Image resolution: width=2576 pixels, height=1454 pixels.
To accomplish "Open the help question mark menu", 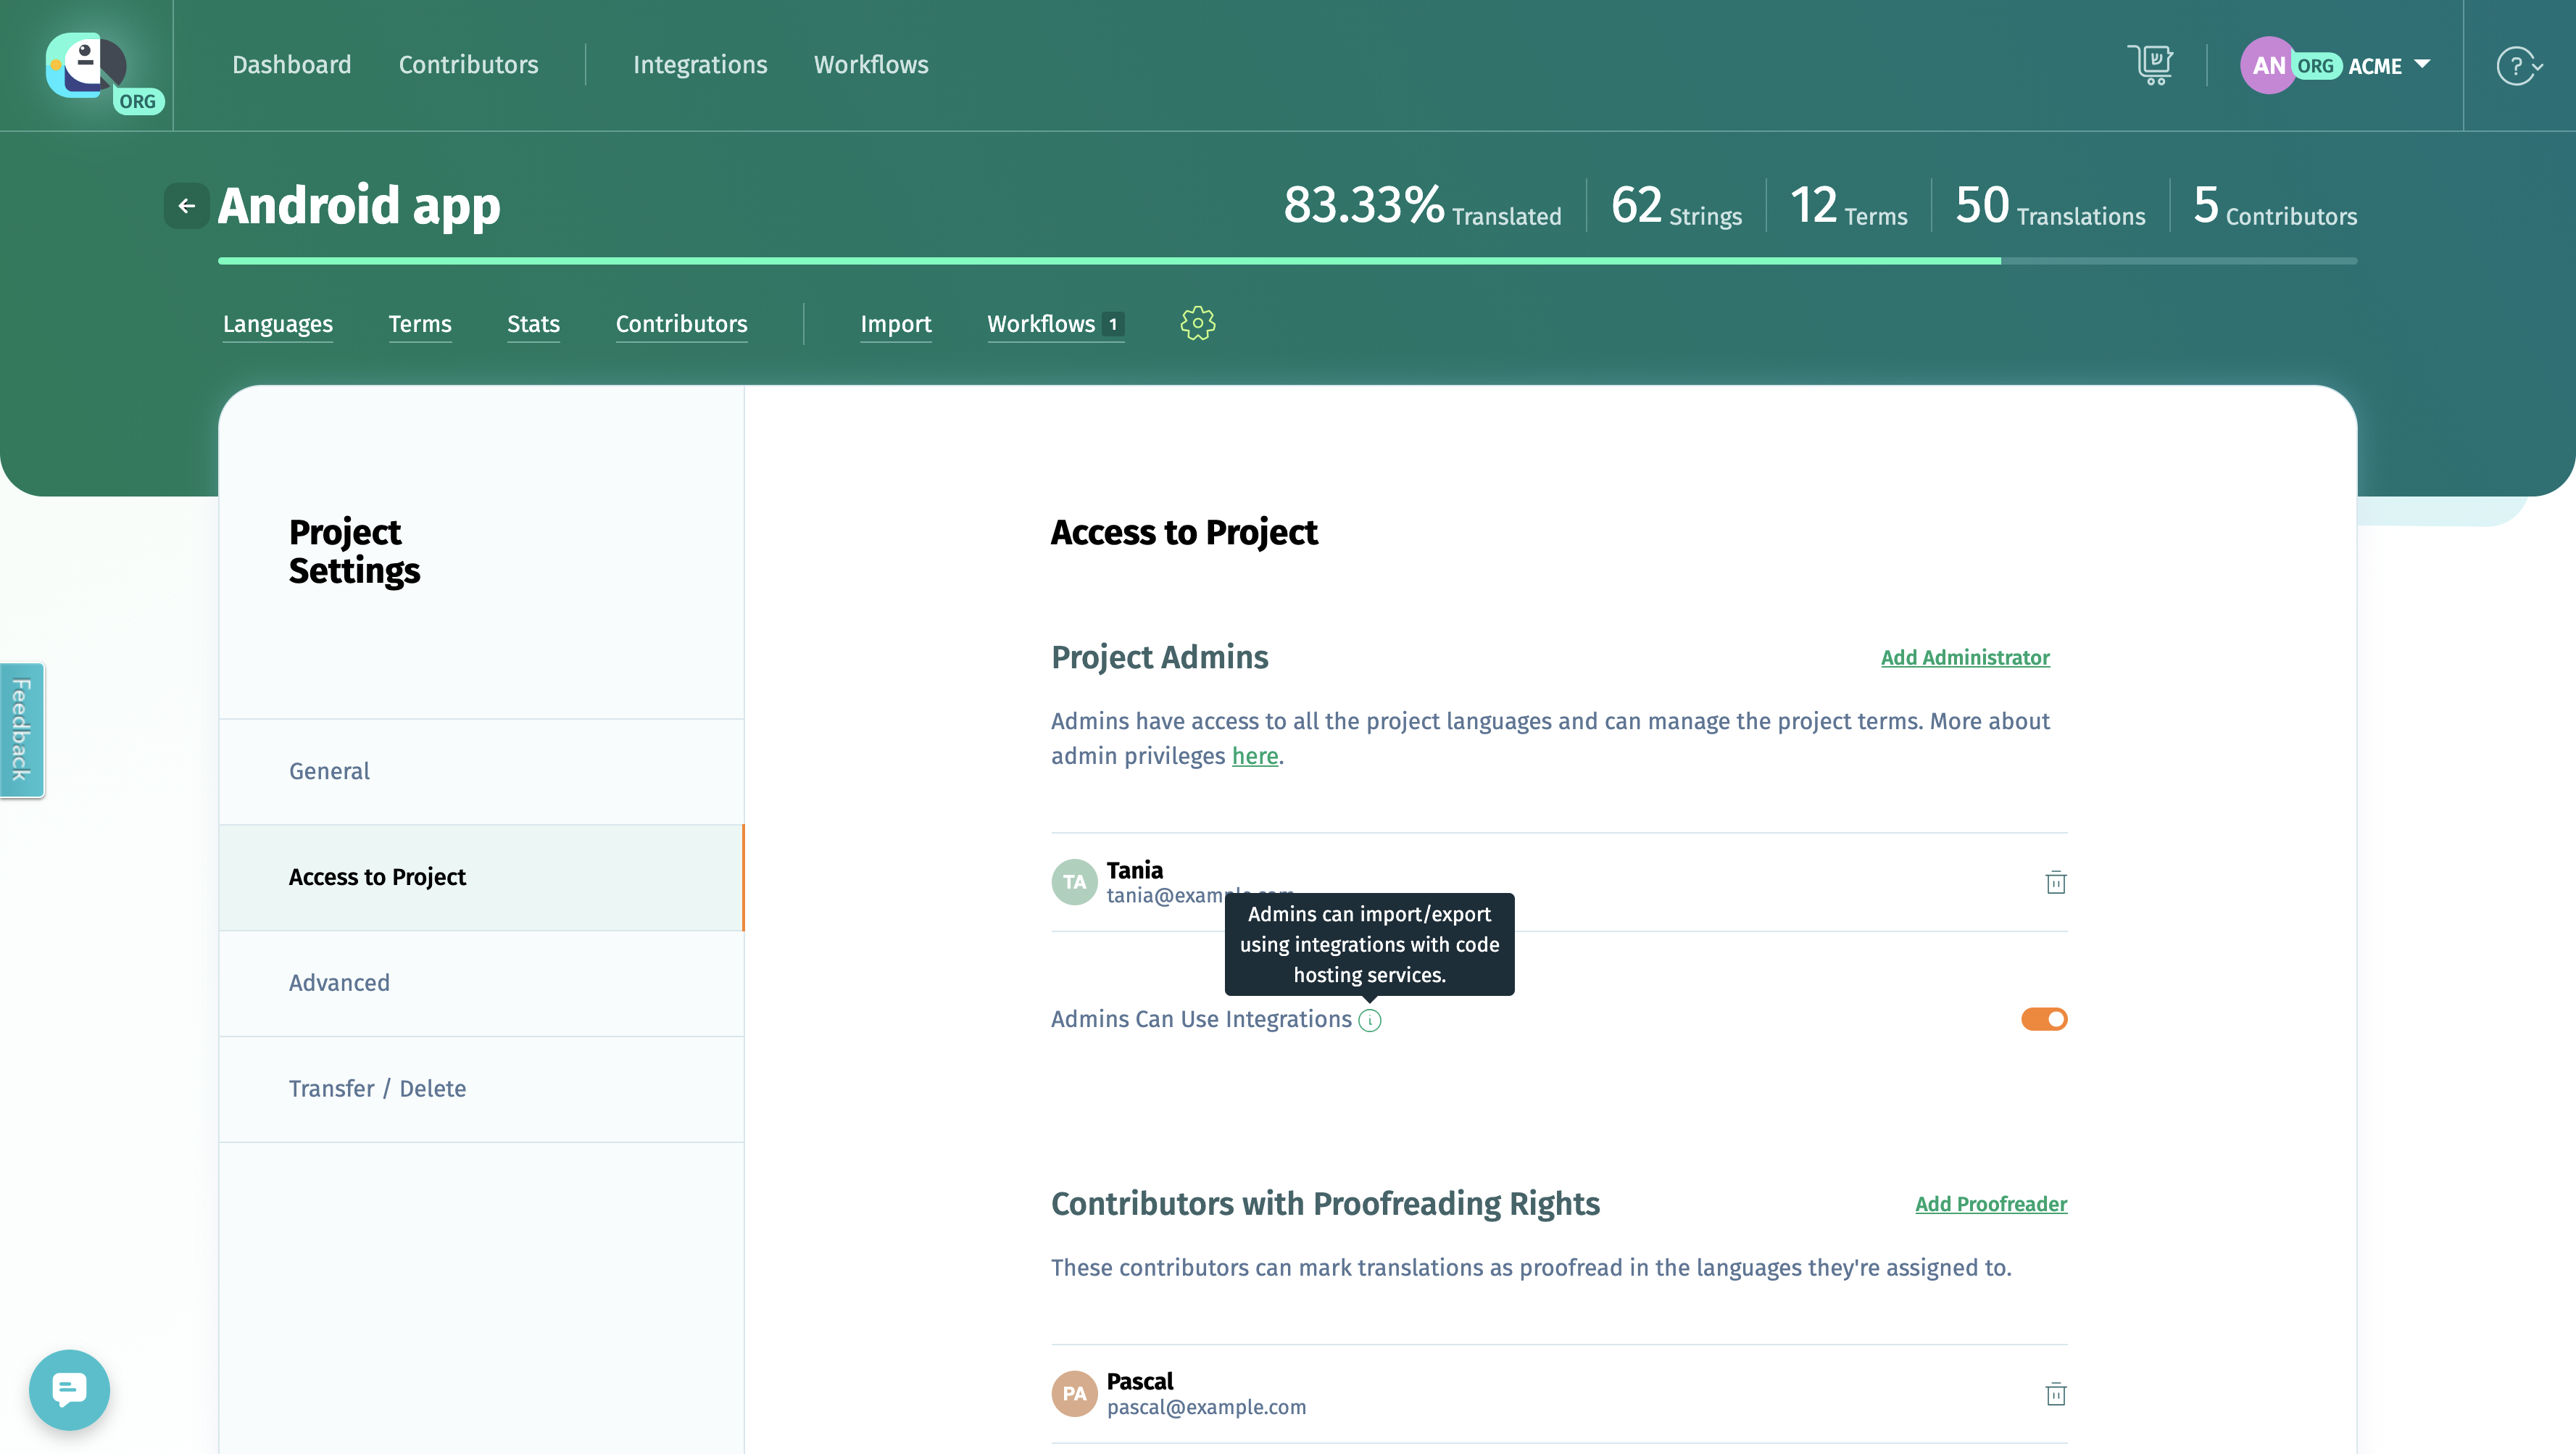I will point(2518,66).
